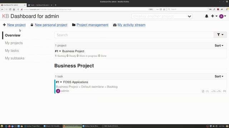229x128 pixels.
Task: Open the Project management link
Action: click(x=92, y=25)
